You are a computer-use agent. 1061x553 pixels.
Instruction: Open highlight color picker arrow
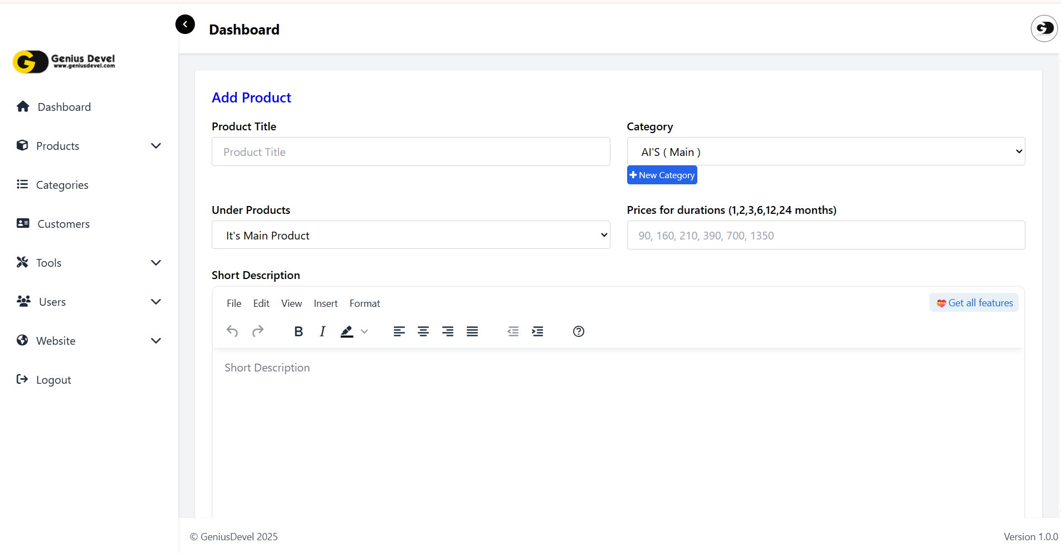tap(365, 331)
